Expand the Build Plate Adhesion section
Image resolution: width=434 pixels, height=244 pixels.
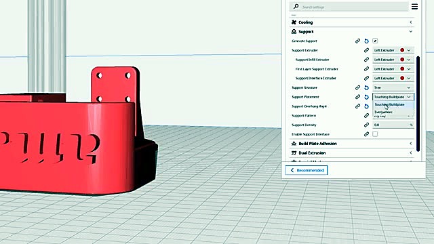tap(411, 143)
